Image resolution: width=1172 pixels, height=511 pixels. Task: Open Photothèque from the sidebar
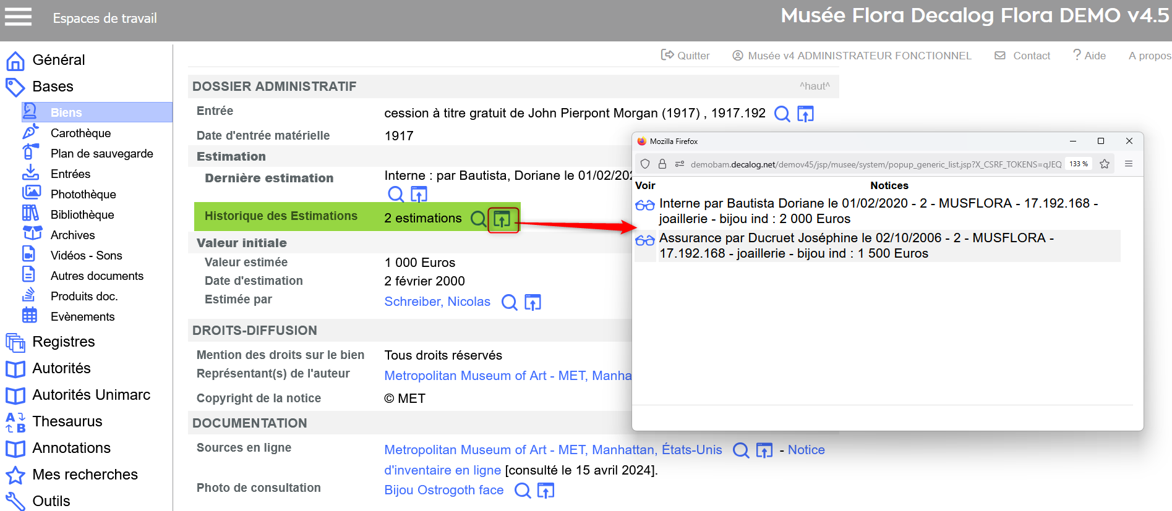click(x=83, y=194)
